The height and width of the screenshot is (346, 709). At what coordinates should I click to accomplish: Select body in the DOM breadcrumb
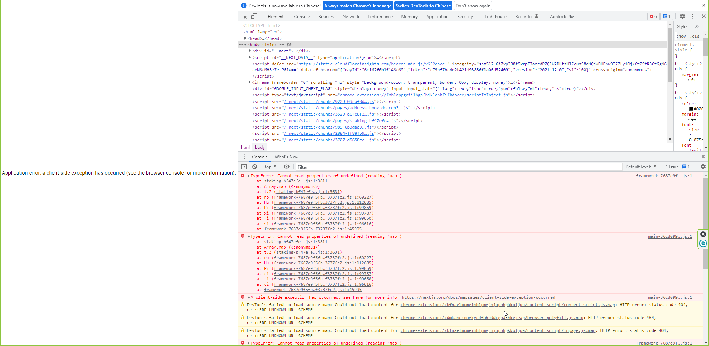pos(260,147)
